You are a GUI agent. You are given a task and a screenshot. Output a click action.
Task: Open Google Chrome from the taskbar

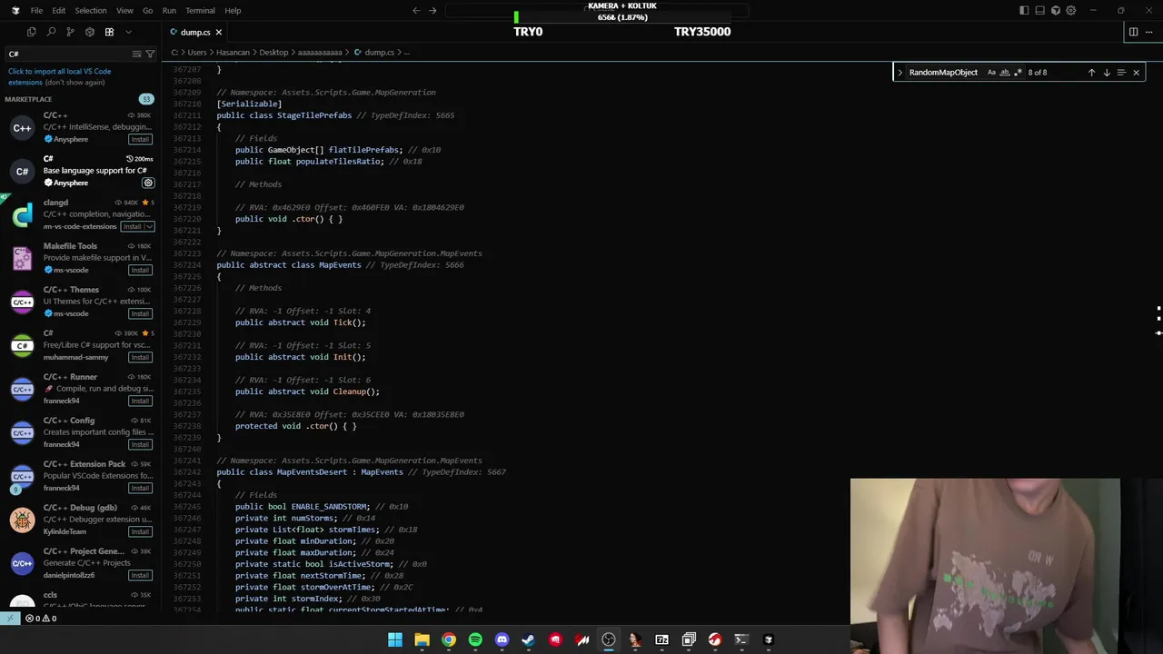pos(449,639)
